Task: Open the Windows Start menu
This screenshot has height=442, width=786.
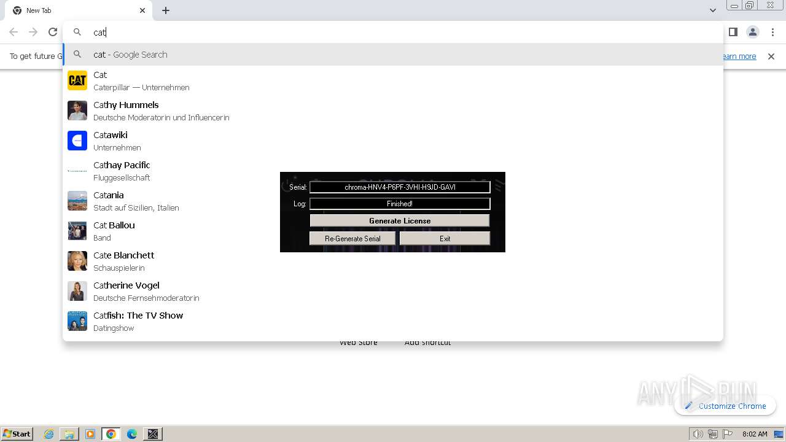Action: [x=17, y=434]
